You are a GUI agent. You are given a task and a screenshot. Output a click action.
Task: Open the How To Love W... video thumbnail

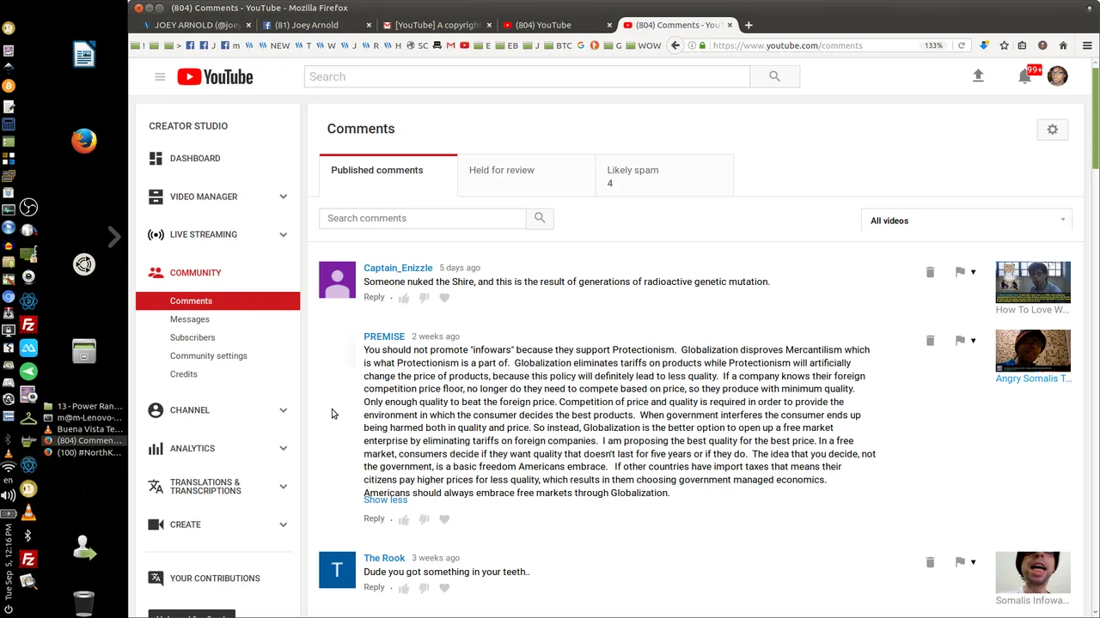click(x=1033, y=282)
